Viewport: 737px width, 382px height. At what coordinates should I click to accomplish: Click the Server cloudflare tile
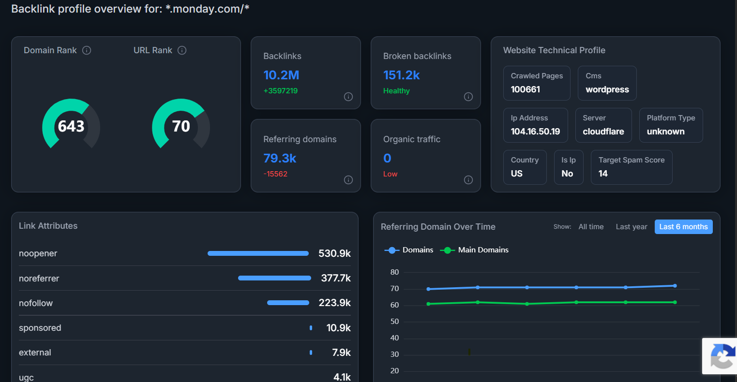point(603,125)
